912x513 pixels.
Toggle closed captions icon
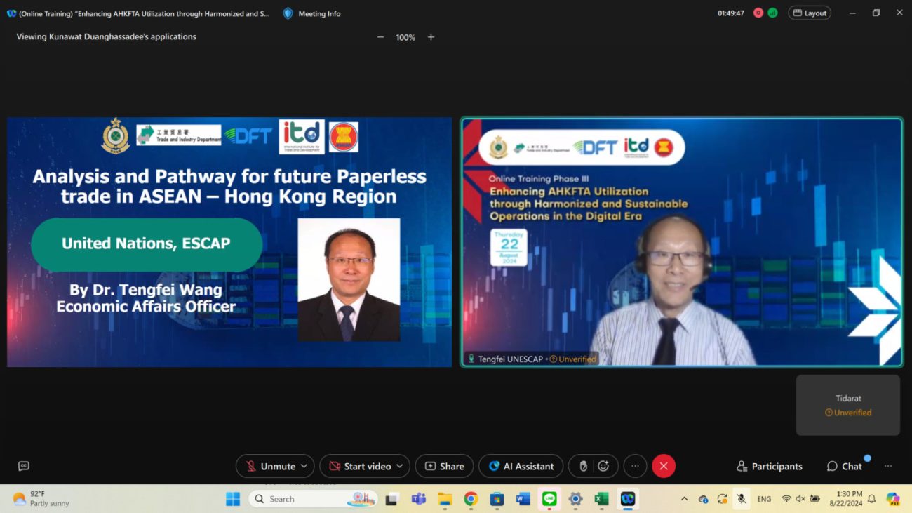coord(24,466)
